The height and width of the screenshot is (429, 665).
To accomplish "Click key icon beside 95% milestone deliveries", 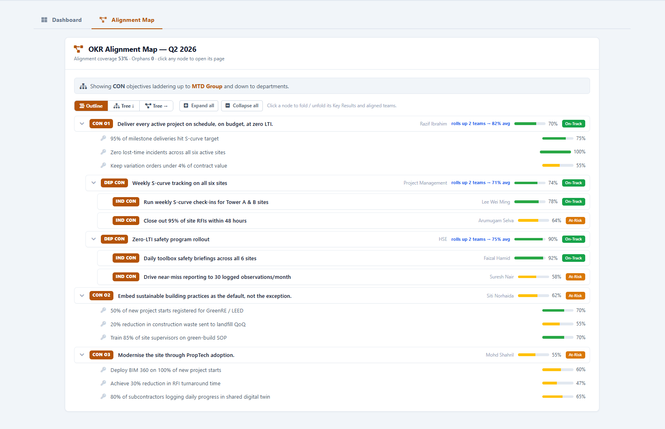I will coord(103,138).
